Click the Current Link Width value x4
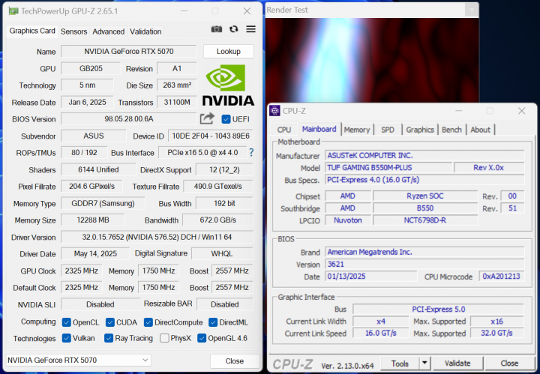The height and width of the screenshot is (374, 540). [381, 322]
